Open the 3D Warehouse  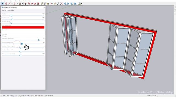(65, 4)
